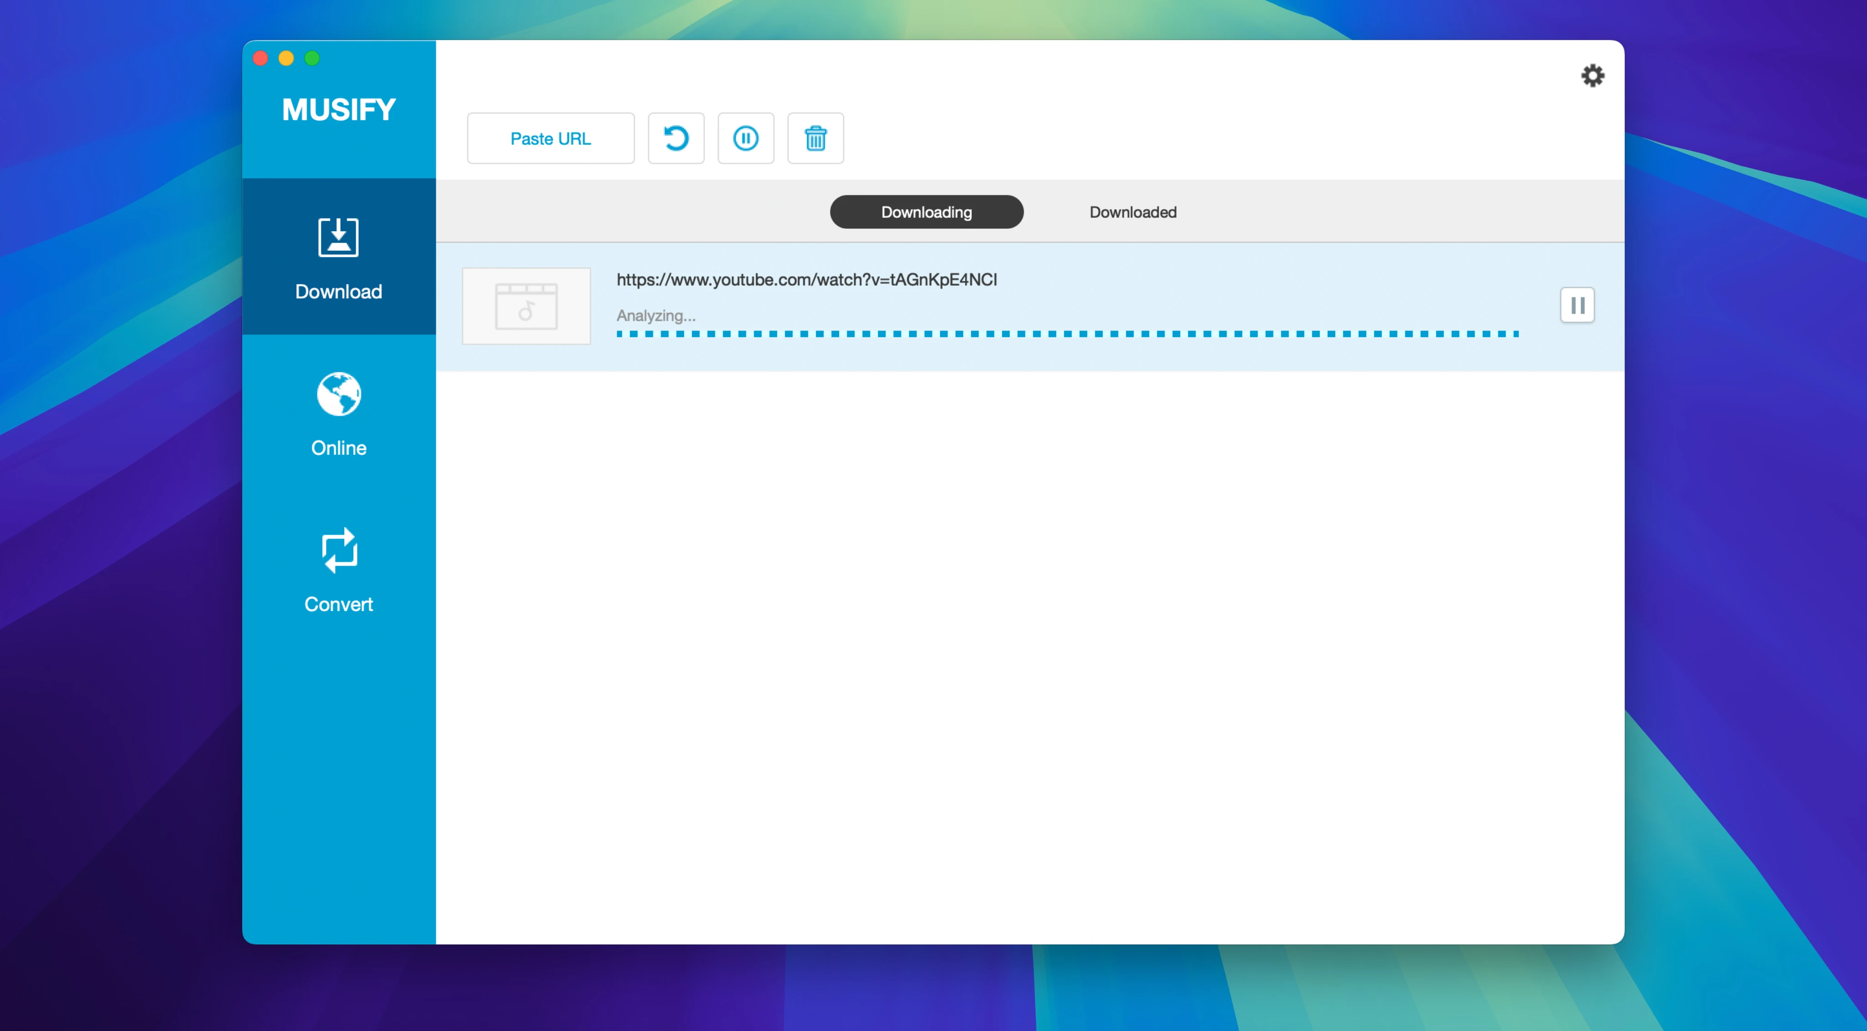
Task: Open the Convert arrows icon
Action: pos(339,551)
